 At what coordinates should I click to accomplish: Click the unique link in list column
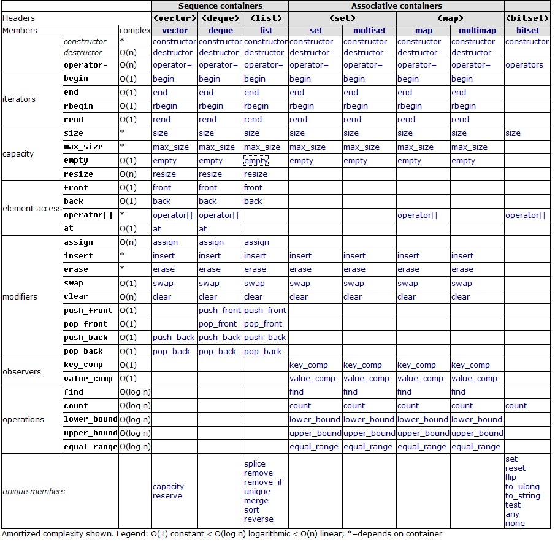(x=257, y=492)
